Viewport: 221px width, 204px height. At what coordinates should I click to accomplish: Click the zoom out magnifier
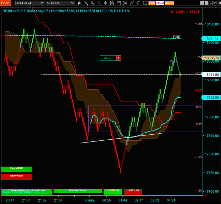pyautogui.click(x=99, y=3)
